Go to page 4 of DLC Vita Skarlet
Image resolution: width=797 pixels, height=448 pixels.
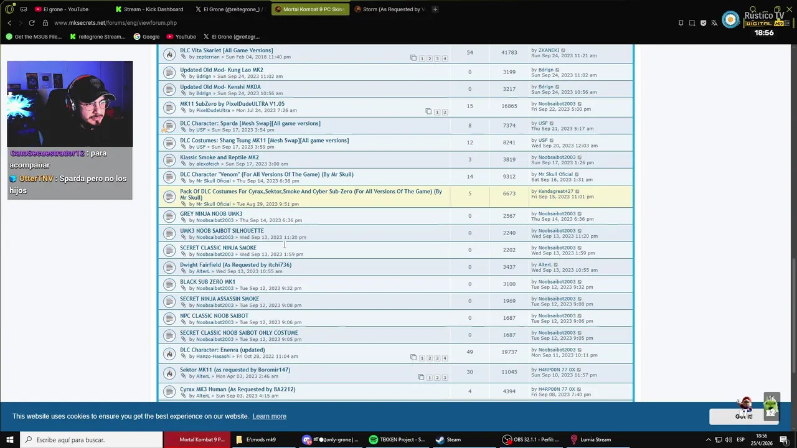(445, 58)
